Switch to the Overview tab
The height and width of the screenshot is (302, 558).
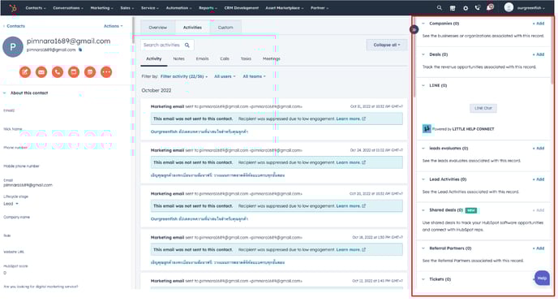pos(157,28)
